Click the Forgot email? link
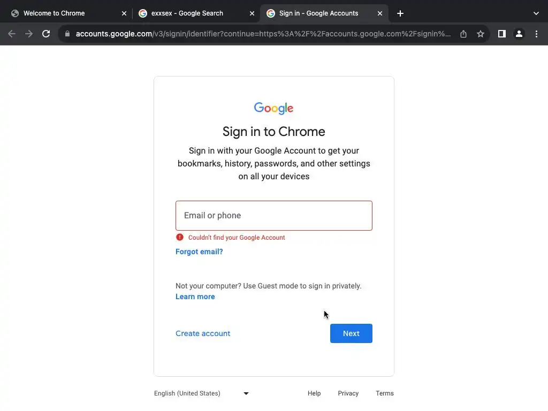The height and width of the screenshot is (411, 548). 199,252
